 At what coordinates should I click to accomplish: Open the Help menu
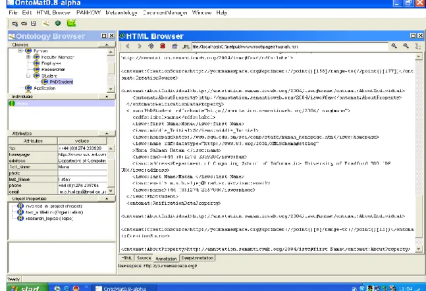coord(222,13)
